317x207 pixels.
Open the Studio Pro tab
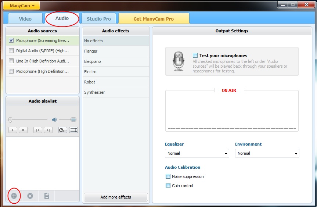[x=99, y=19]
